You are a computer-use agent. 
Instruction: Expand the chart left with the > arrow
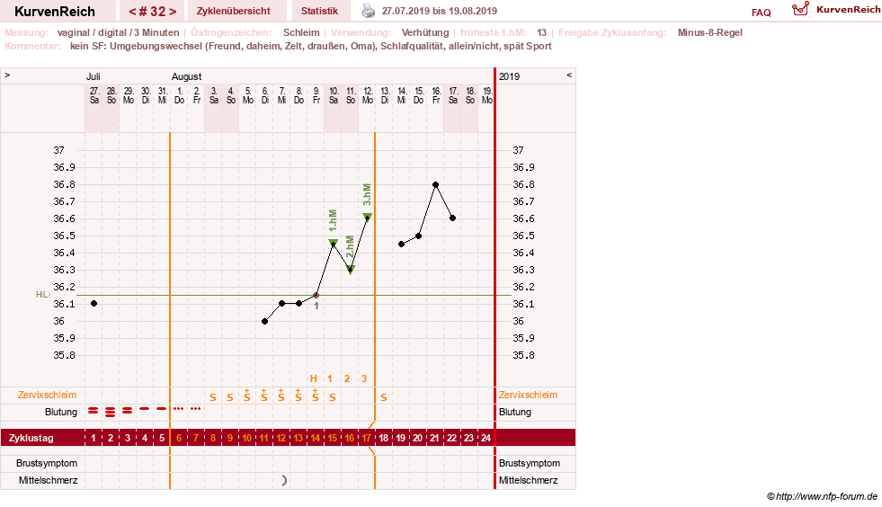coord(7,75)
